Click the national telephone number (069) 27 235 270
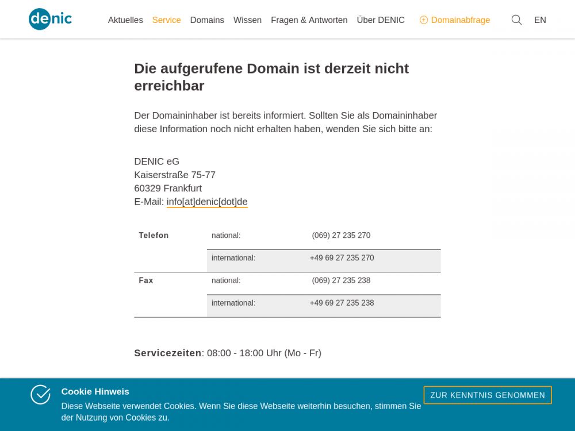575x431 pixels. pos(341,236)
